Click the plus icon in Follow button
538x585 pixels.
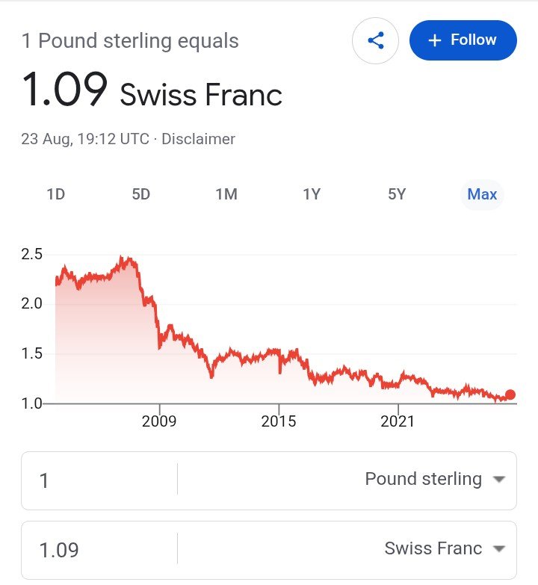435,40
